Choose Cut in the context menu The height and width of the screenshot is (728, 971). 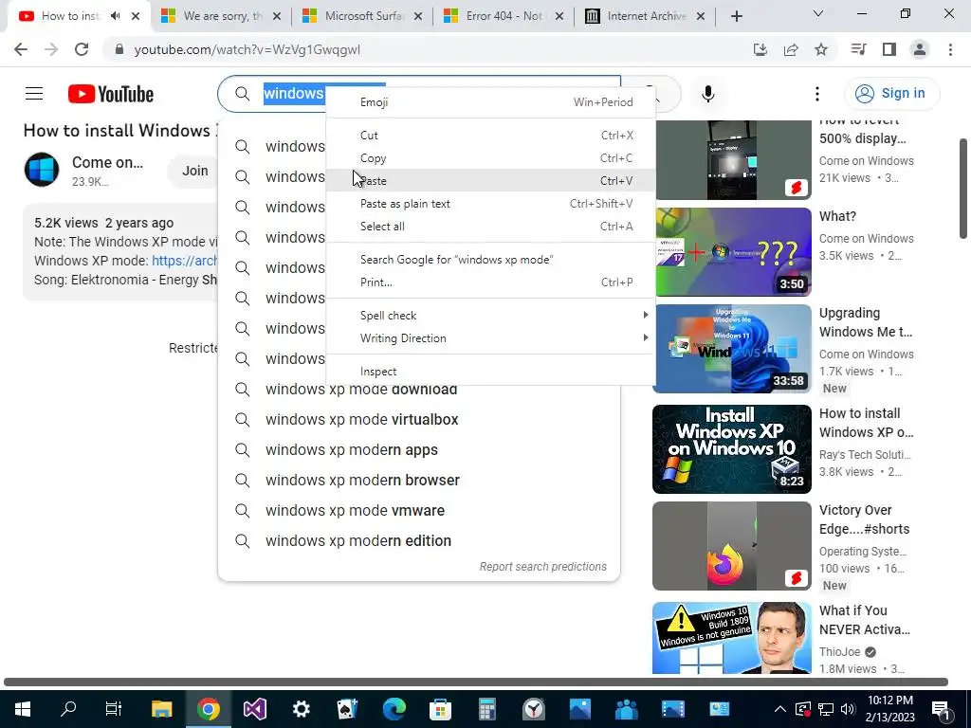(490, 135)
